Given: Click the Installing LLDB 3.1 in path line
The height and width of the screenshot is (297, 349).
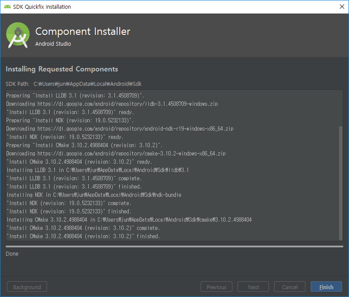Looking at the screenshot, I should pos(98,170).
